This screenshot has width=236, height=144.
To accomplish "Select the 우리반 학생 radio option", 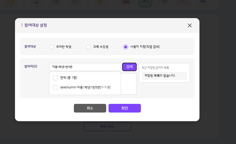I will (52, 47).
